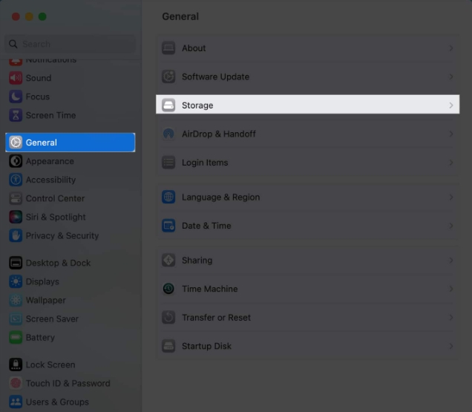This screenshot has width=472, height=412.
Task: Choose Appearance in the sidebar
Action: 50,161
